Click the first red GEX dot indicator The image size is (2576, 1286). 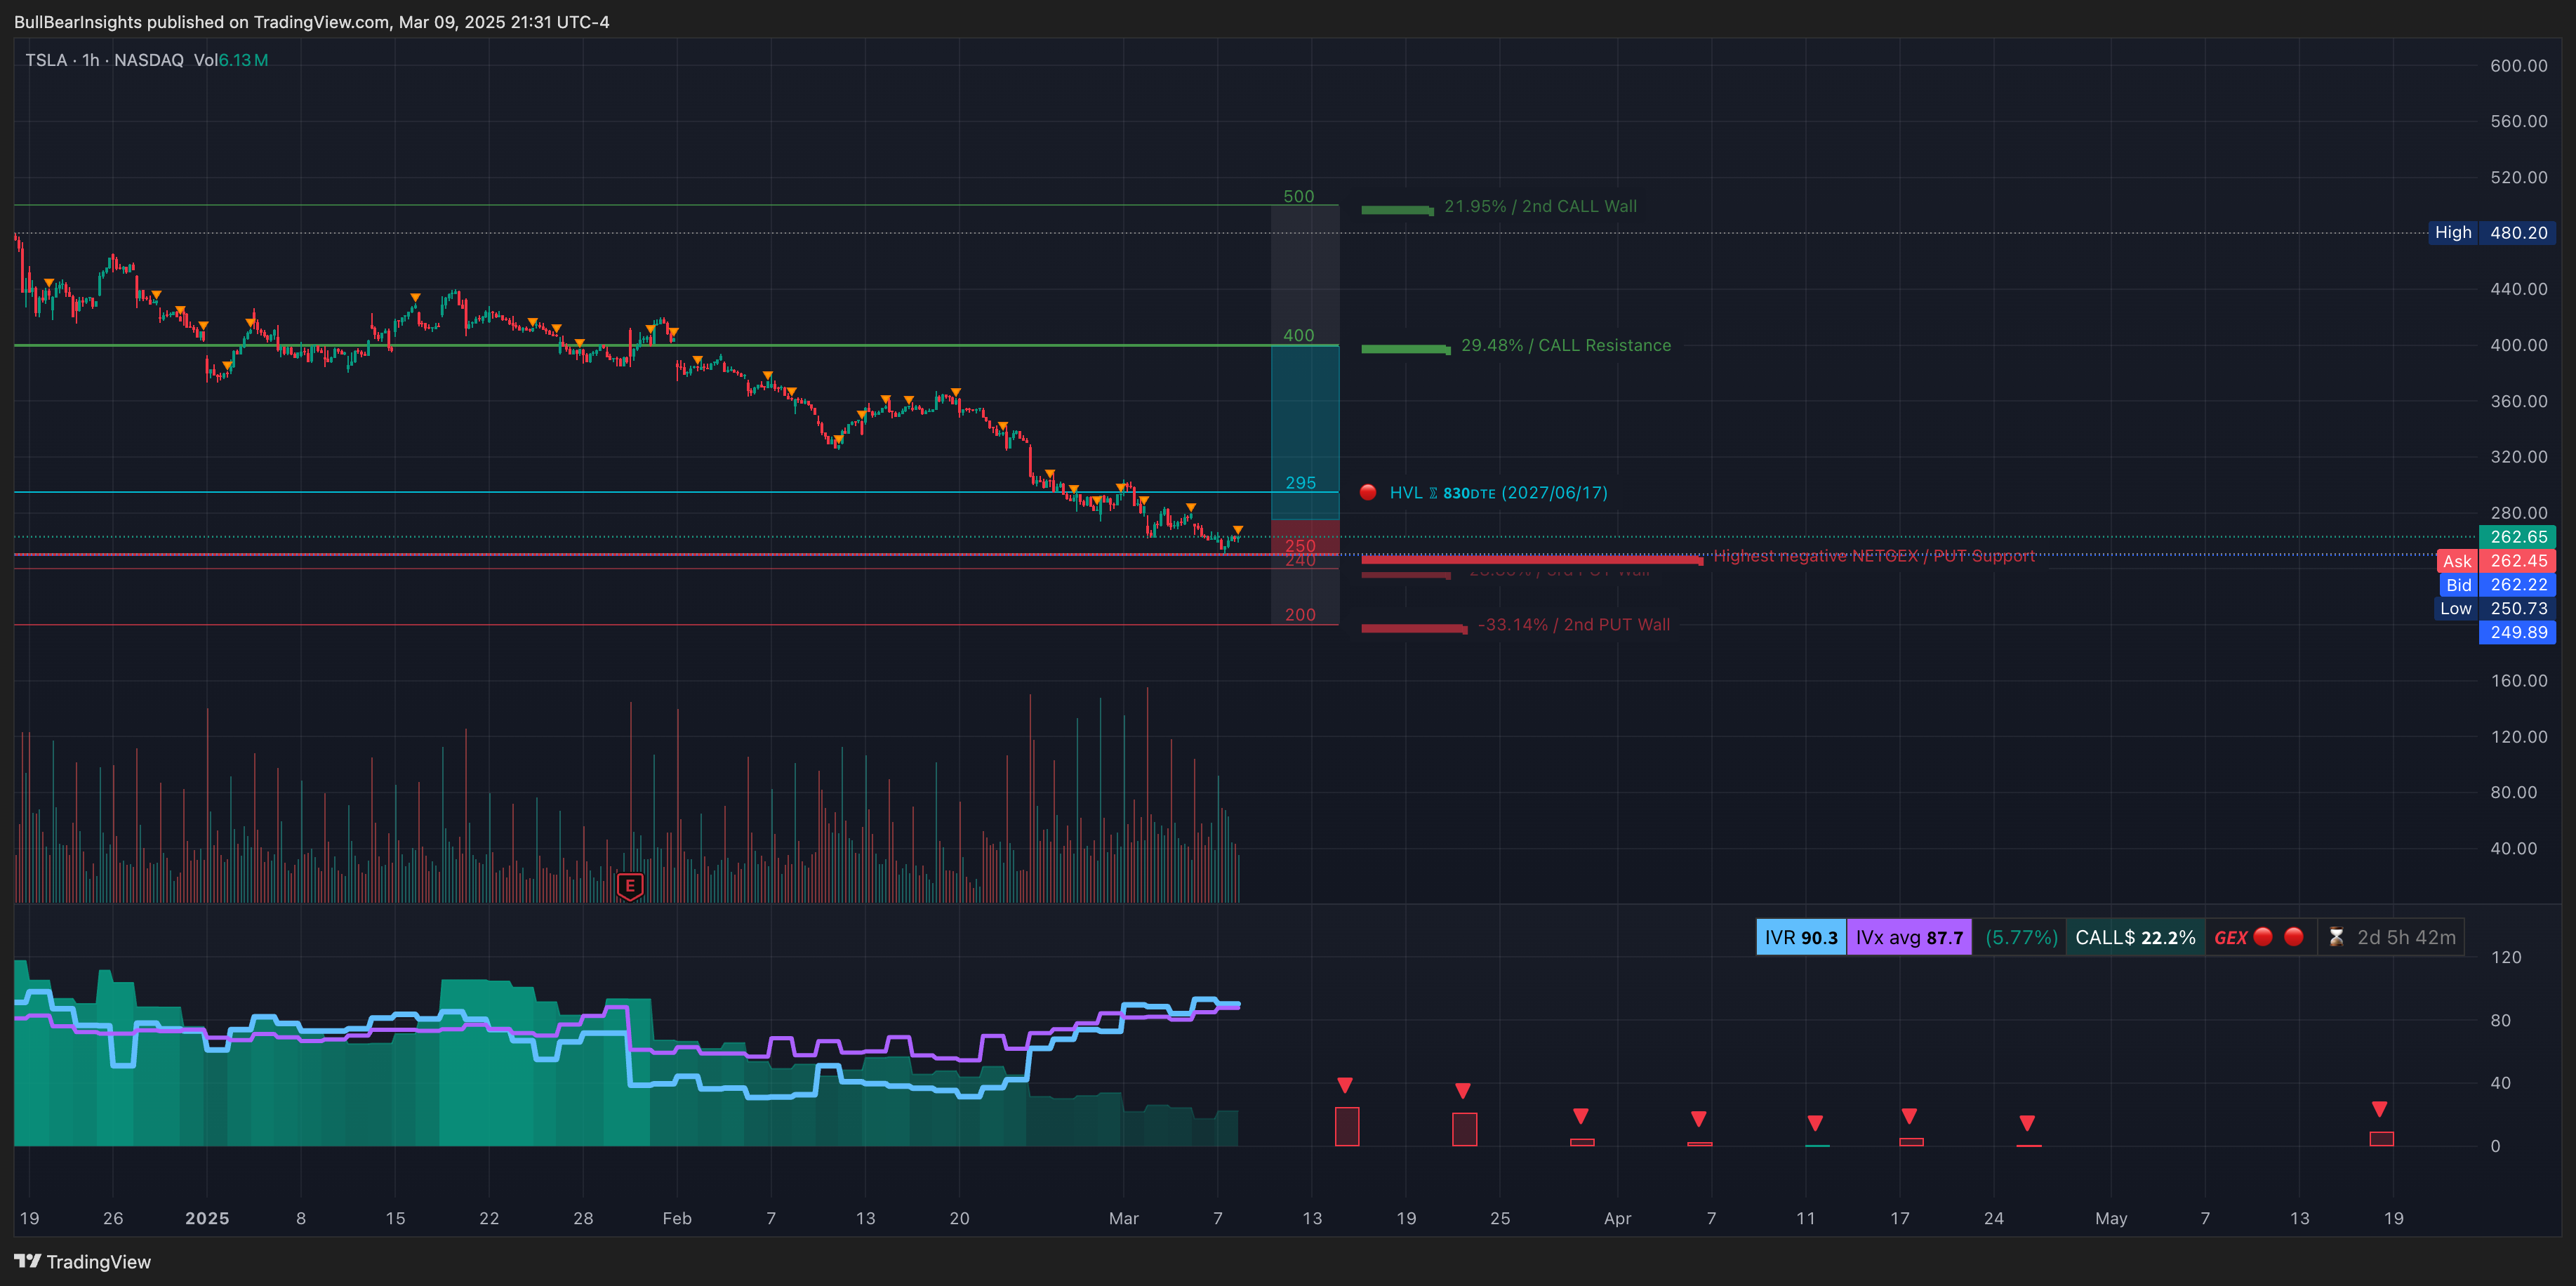(2263, 937)
